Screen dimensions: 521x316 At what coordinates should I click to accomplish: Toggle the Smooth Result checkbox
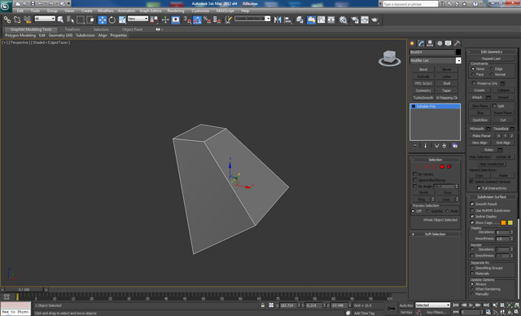click(x=472, y=204)
